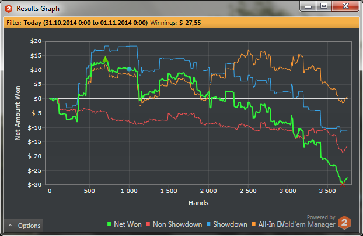Click the red X low-point marker
Viewport: 363px width, 236px height.
pos(343,184)
